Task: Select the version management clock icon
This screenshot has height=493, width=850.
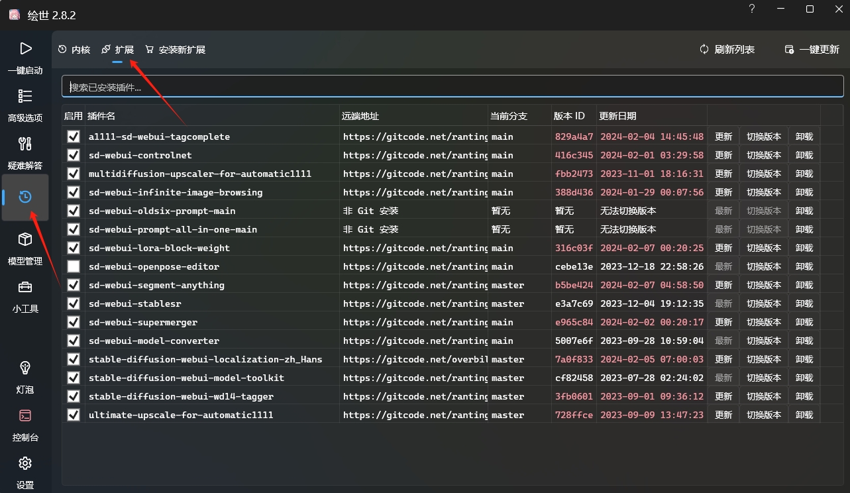Action: (x=25, y=197)
